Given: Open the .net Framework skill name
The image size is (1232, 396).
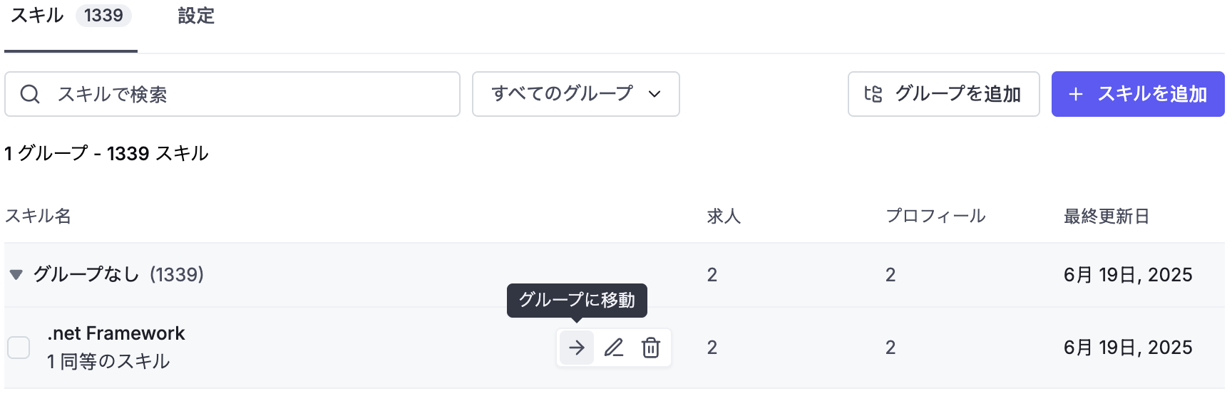Looking at the screenshot, I should (116, 333).
